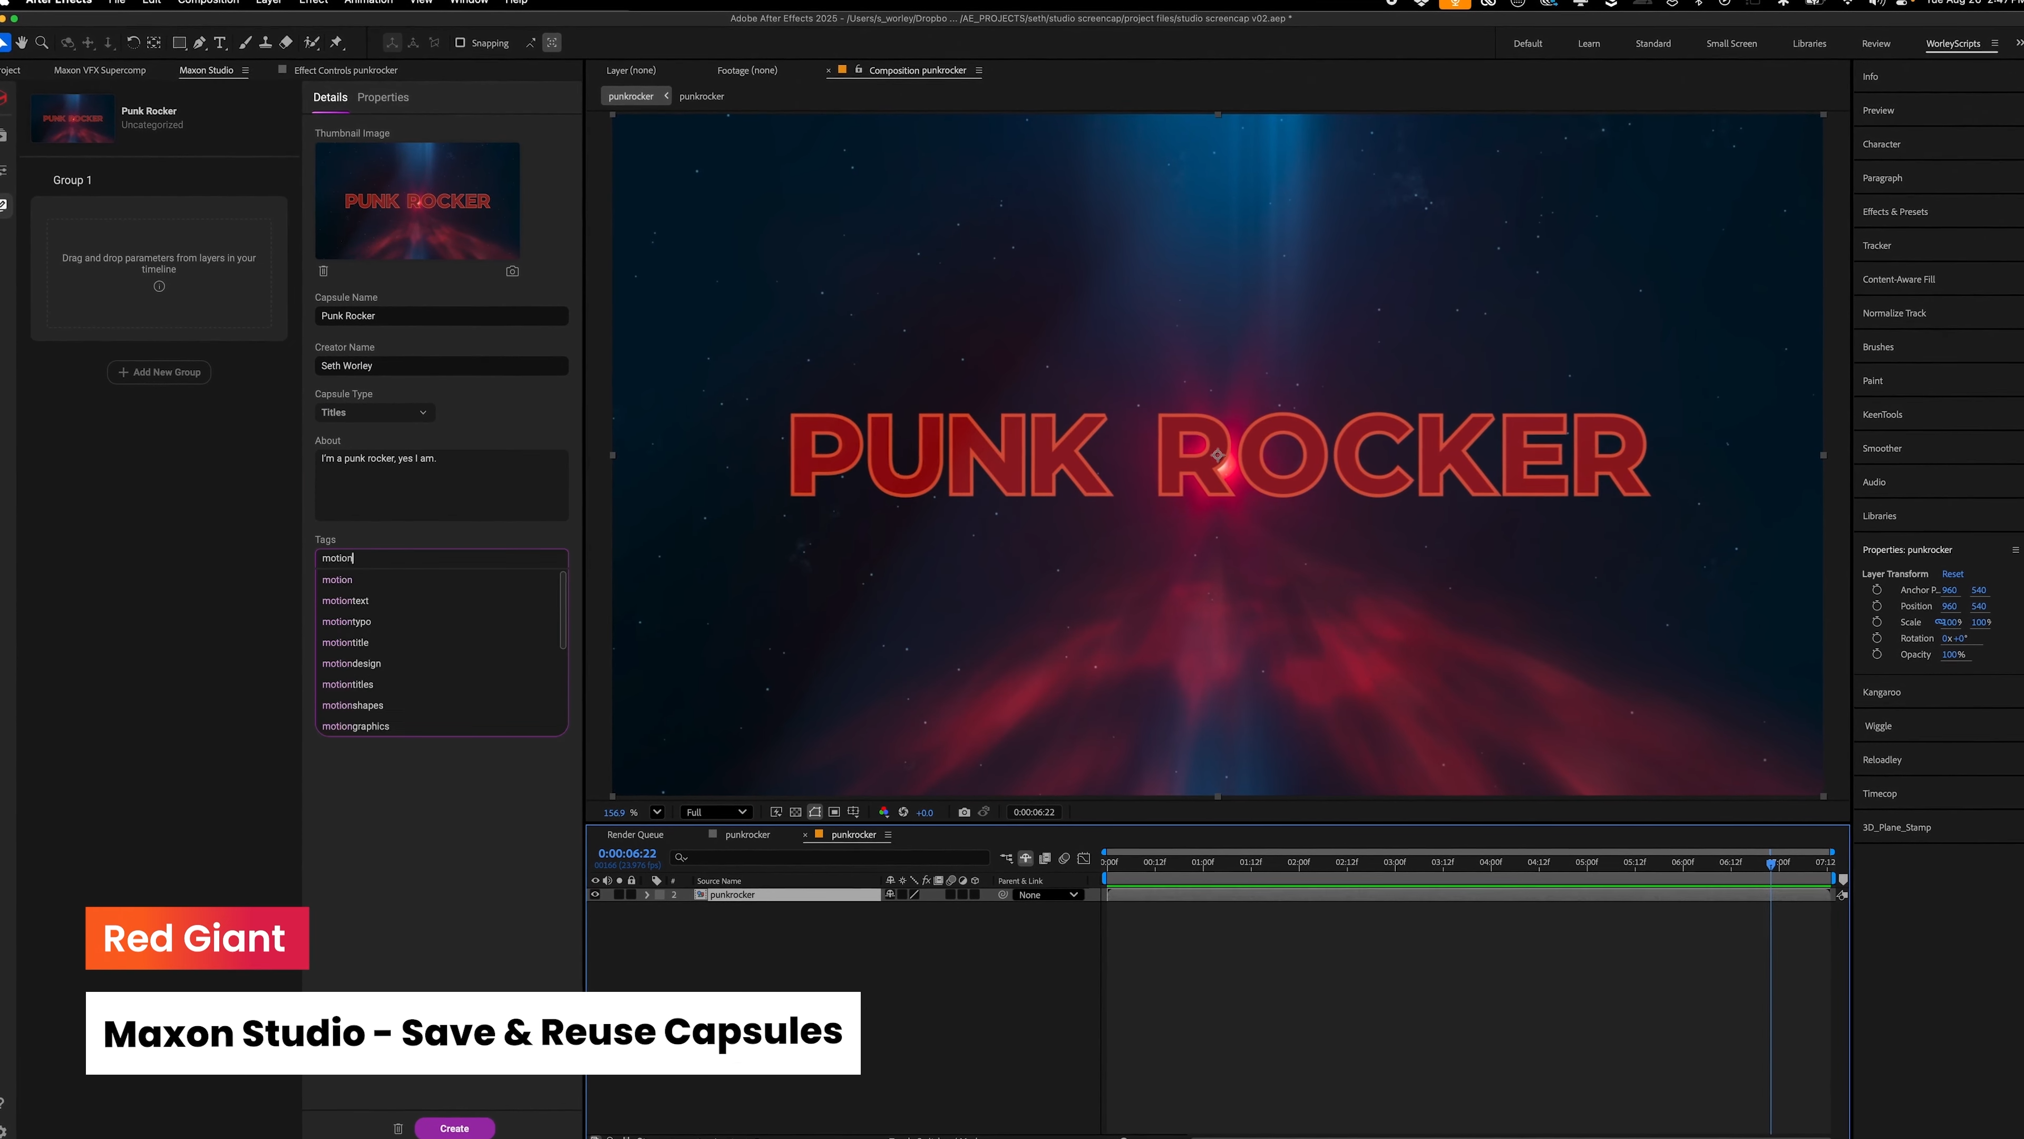Open the Full resolution dropdown
The height and width of the screenshot is (1139, 2024).
[715, 812]
